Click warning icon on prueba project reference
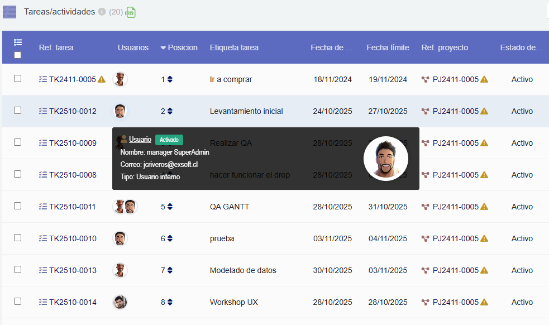549x325 pixels. coord(484,238)
